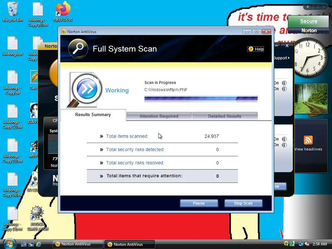Click Total security risks detected label
The height and width of the screenshot is (249, 332).
click(135, 149)
